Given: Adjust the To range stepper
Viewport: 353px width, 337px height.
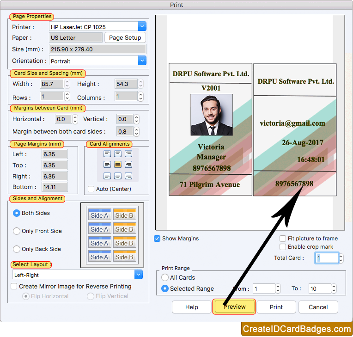Looking at the screenshot, I should click(x=334, y=288).
